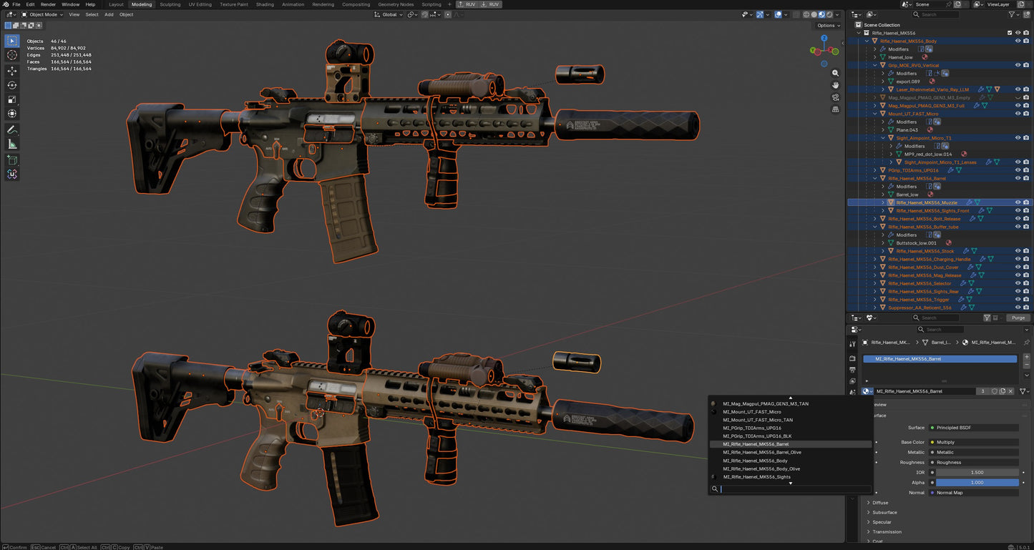
Task: Switch perspective/orthographic grid icon
Action: point(835,109)
